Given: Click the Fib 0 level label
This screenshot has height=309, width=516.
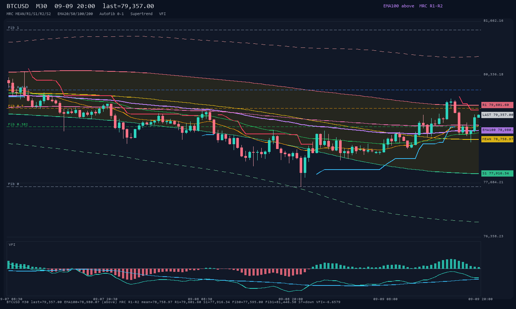Looking at the screenshot, I should click(14, 184).
